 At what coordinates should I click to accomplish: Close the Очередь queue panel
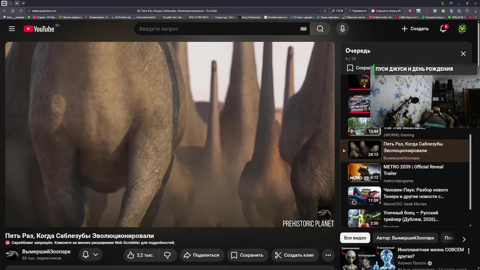(x=463, y=54)
